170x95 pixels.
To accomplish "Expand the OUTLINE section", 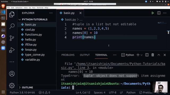I will [27, 87].
